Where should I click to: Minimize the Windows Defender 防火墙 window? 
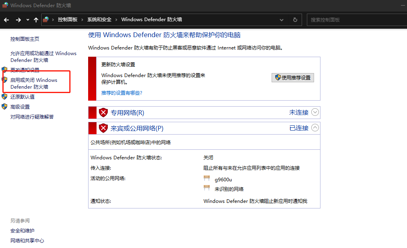[404, 5]
